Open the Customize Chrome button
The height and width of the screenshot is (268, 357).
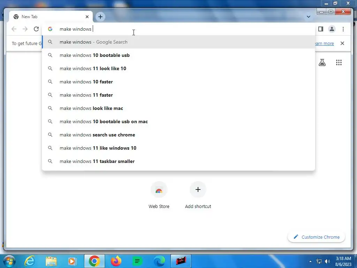pos(317,237)
